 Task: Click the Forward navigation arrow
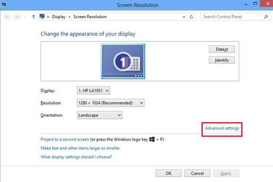(x=17, y=17)
